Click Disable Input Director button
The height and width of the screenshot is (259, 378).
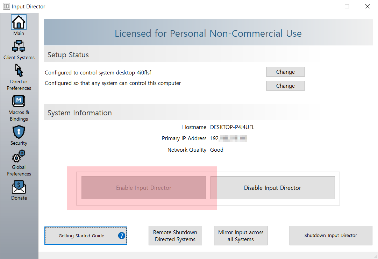[273, 188]
